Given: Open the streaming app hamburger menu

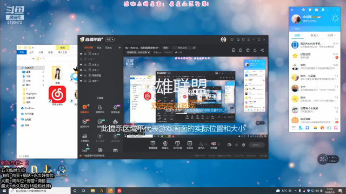Looking at the screenshot, I should pos(249,39).
